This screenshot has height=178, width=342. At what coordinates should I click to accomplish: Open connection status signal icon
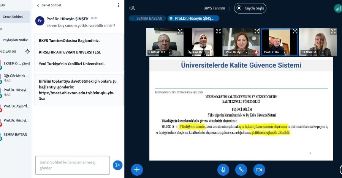[338, 9]
